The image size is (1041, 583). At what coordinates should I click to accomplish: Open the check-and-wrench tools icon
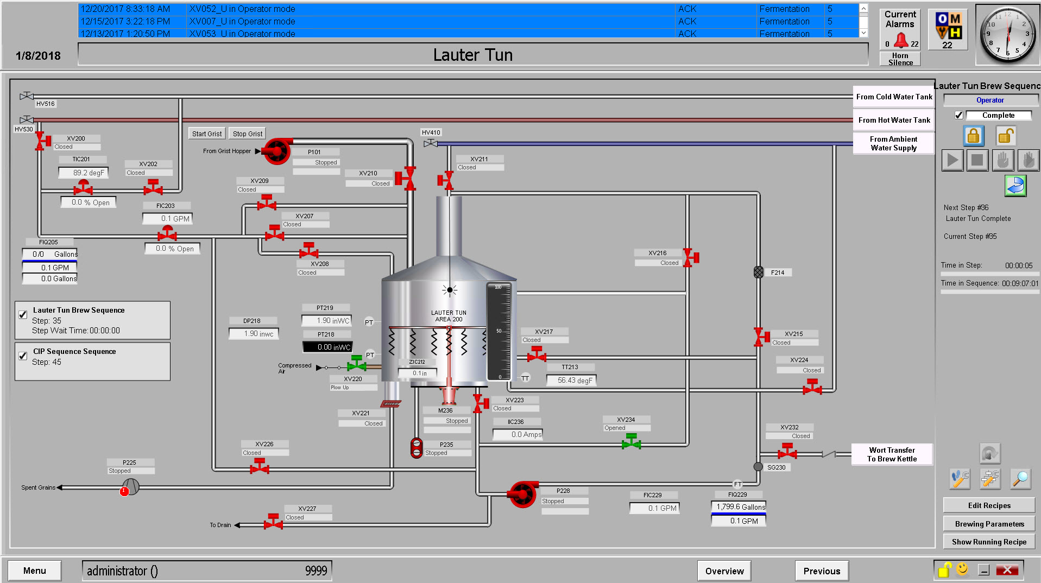pyautogui.click(x=960, y=478)
